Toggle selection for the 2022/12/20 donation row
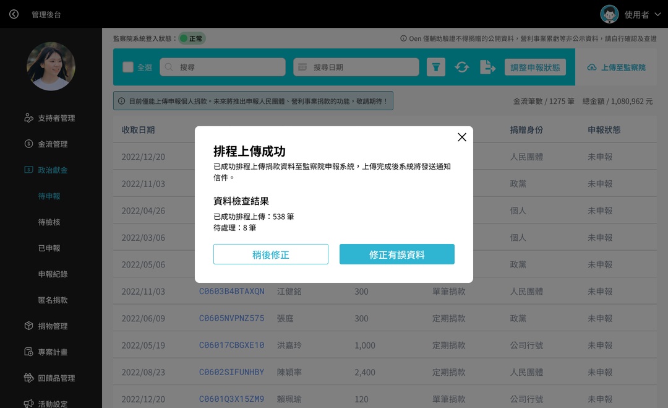Image resolution: width=668 pixels, height=408 pixels. [143, 157]
